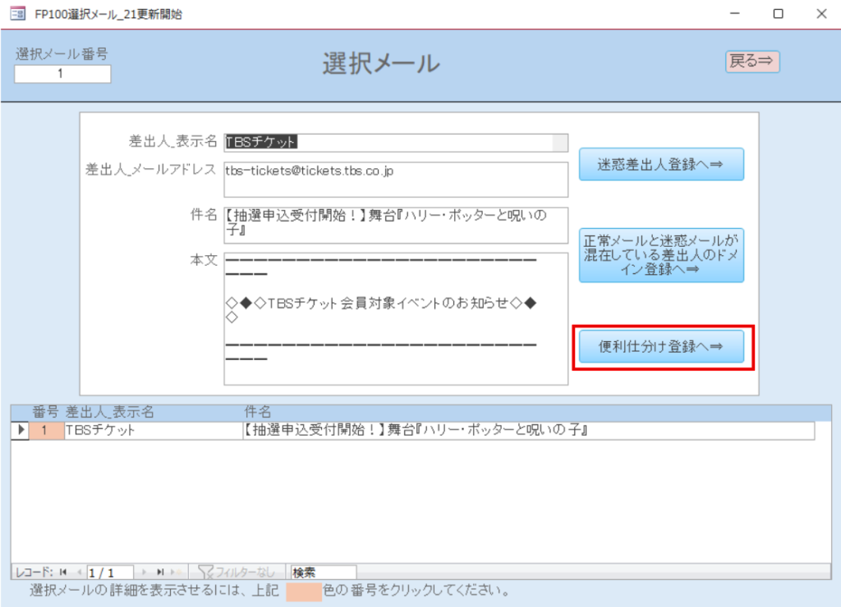841x607 pixels.
Task: Jump to last record in navigator
Action: [160, 572]
